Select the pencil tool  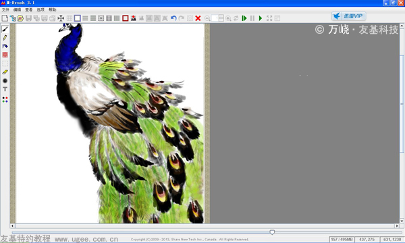tap(5, 38)
